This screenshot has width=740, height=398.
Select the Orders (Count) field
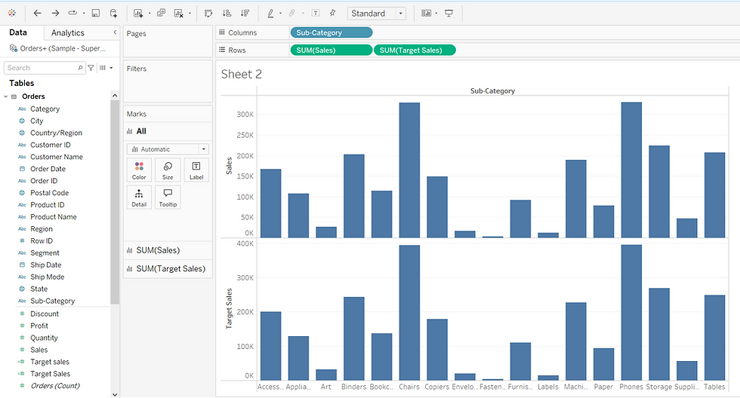click(x=54, y=386)
